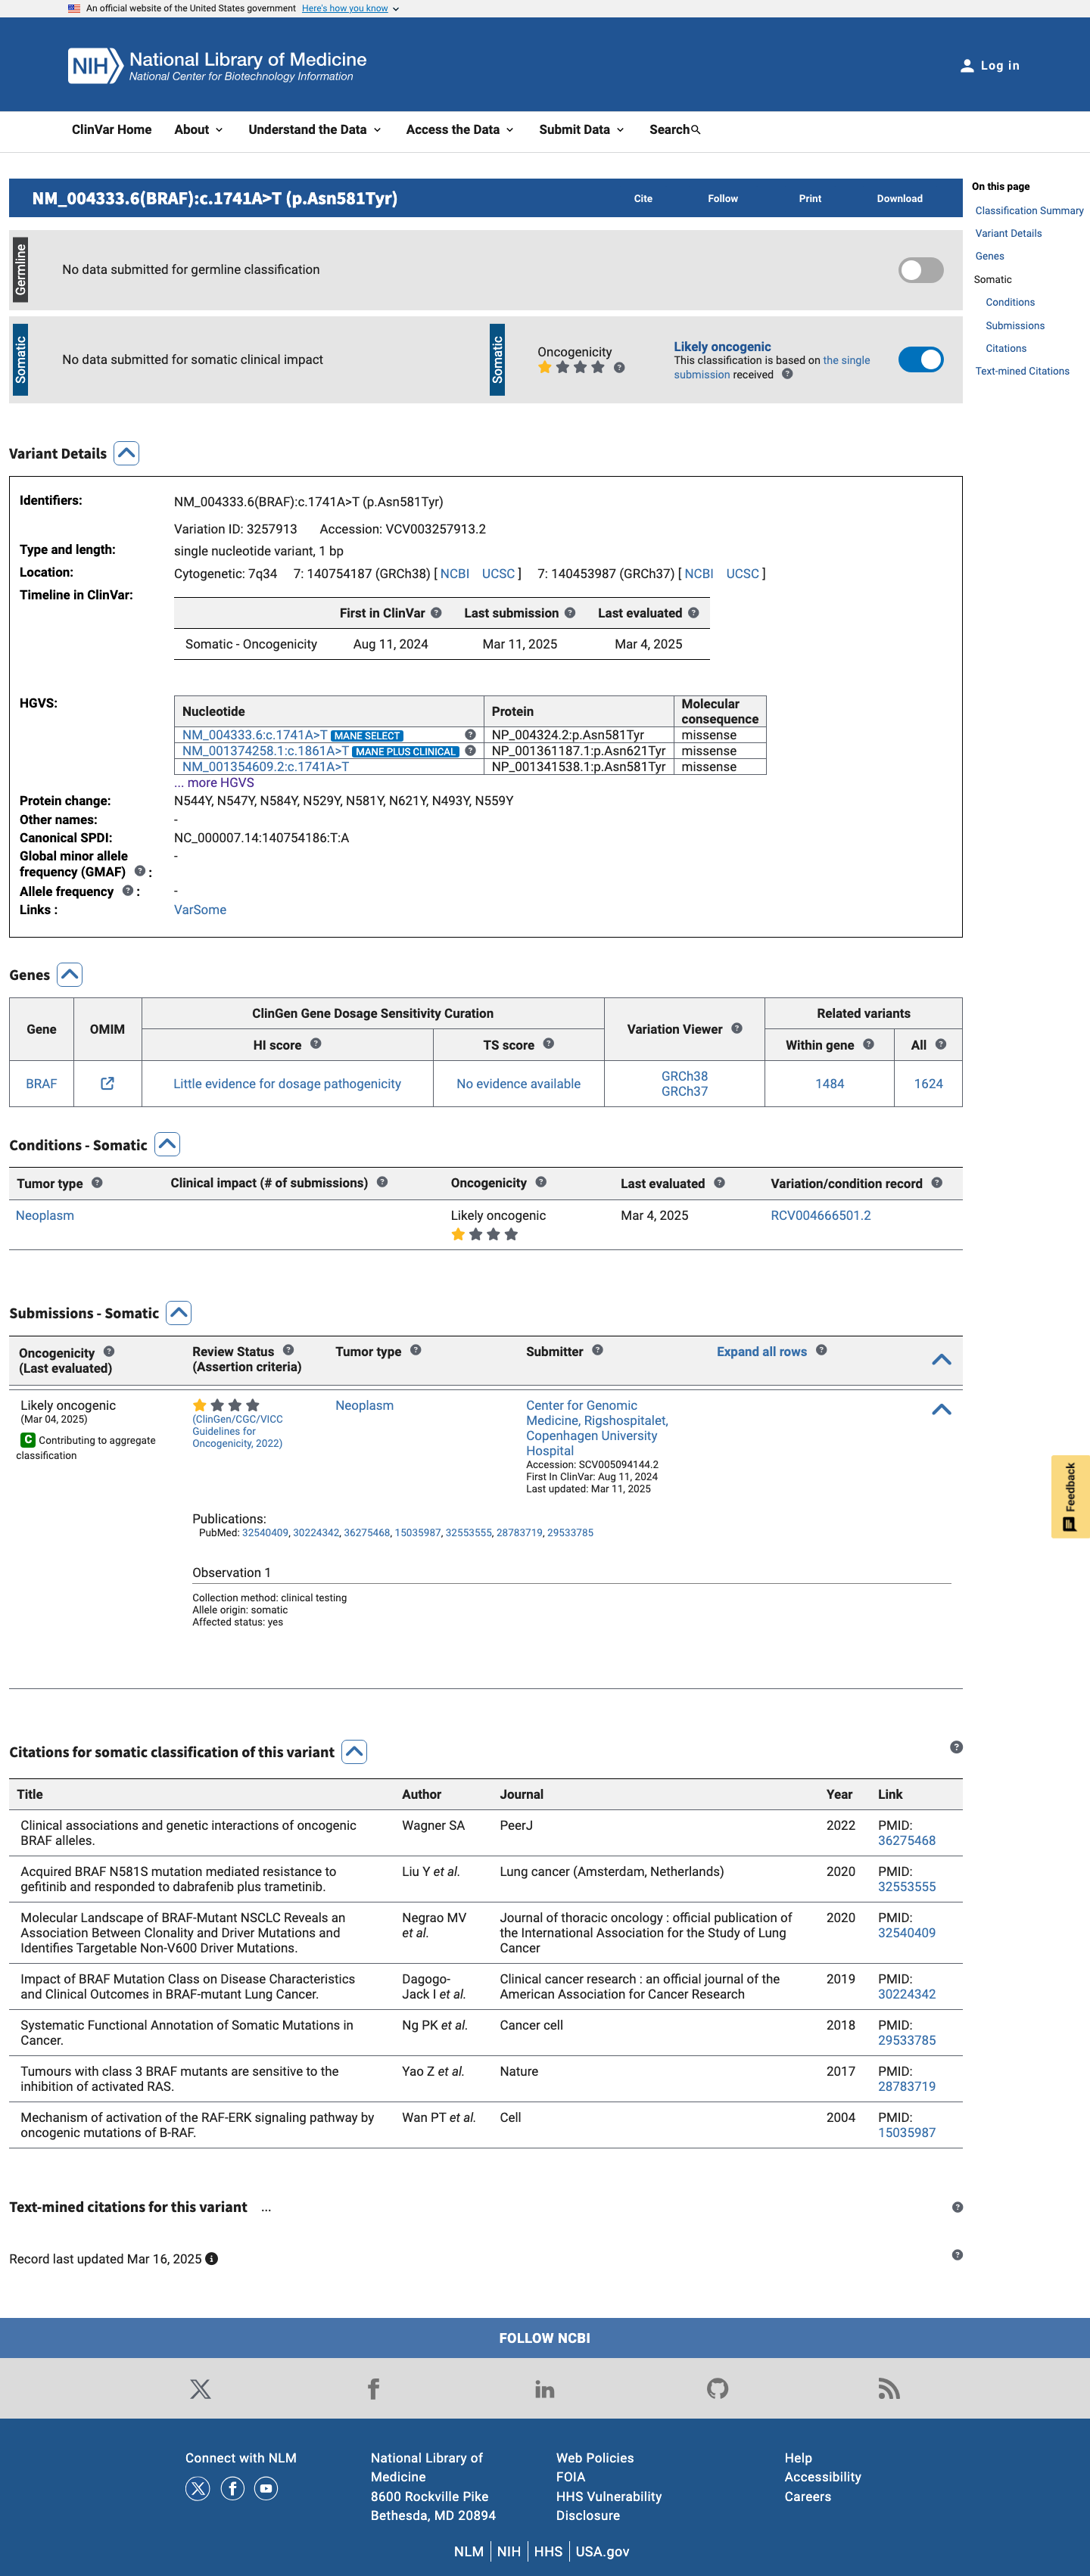Click the info icon after Record last updated

point(212,2258)
